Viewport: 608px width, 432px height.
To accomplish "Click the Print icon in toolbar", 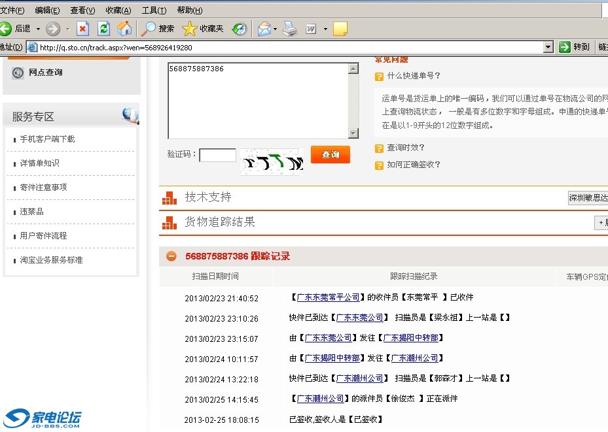I will point(290,29).
